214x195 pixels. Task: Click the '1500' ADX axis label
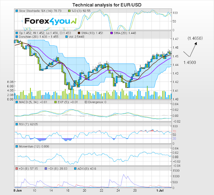point(176,171)
